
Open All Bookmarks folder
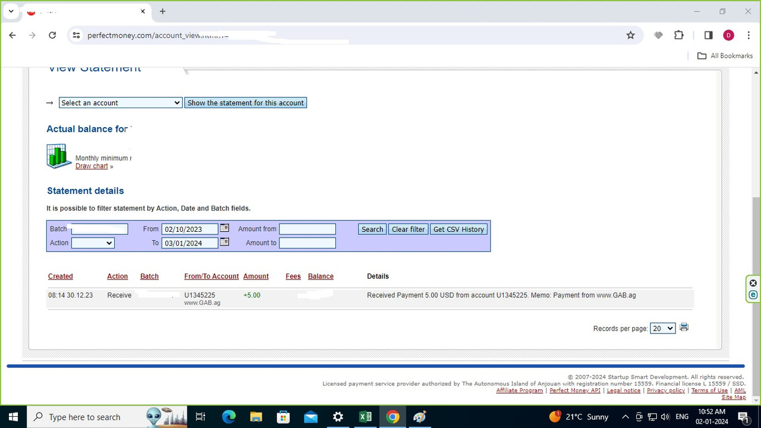click(x=725, y=56)
